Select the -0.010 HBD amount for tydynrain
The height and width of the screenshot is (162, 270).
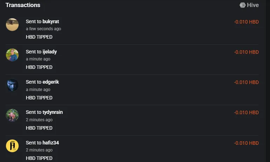[x=246, y=112]
